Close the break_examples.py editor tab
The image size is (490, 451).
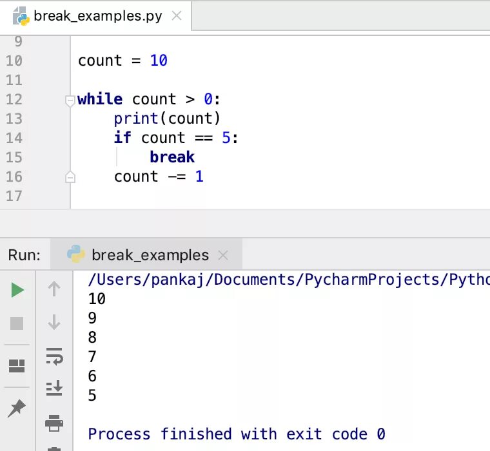point(177,15)
